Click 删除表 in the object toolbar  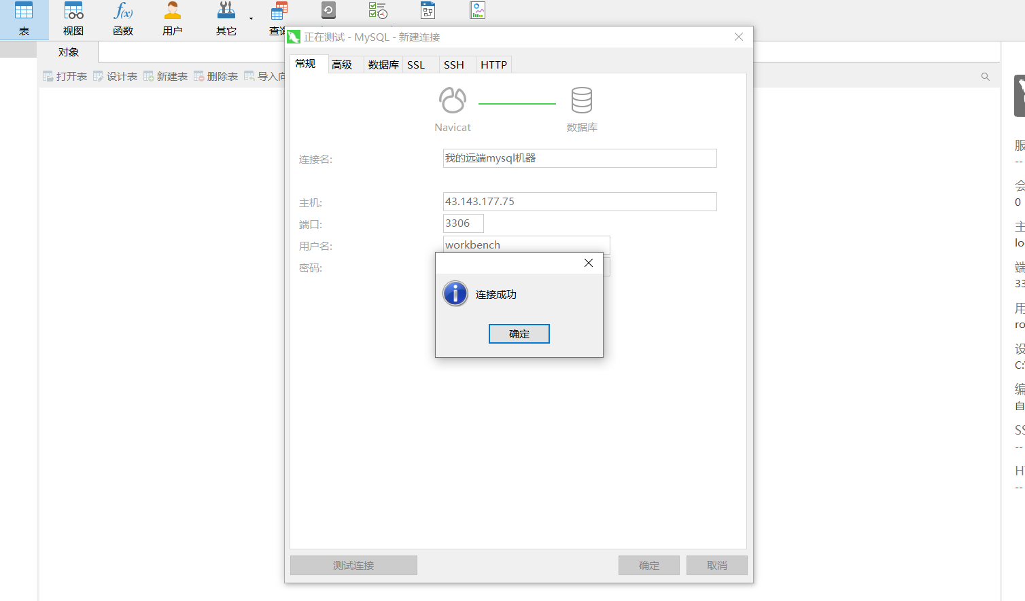pos(216,77)
